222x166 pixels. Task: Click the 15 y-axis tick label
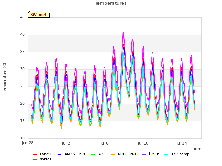[22, 121]
